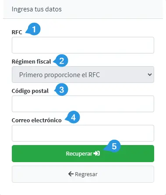Viewport: 166px width, 195px height.
Task: Focus the Código postal text box
Action: (x=83, y=104)
